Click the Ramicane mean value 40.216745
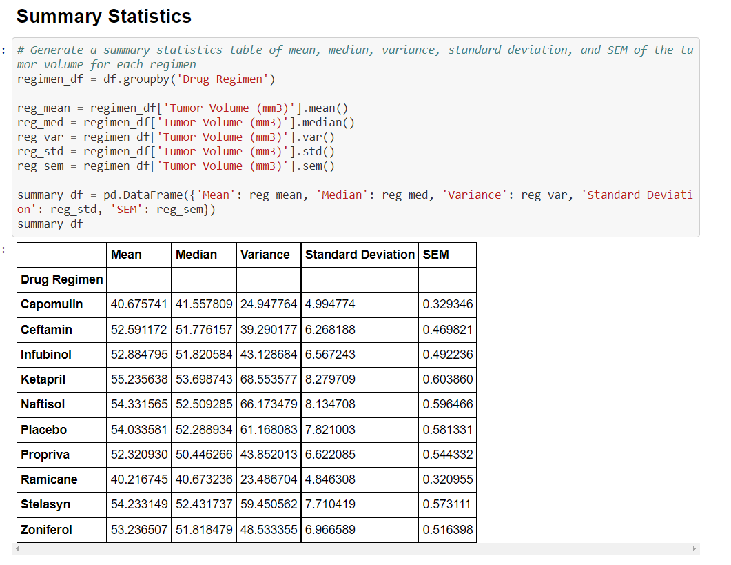 click(x=138, y=479)
